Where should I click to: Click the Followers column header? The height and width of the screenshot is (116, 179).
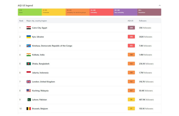143,21
